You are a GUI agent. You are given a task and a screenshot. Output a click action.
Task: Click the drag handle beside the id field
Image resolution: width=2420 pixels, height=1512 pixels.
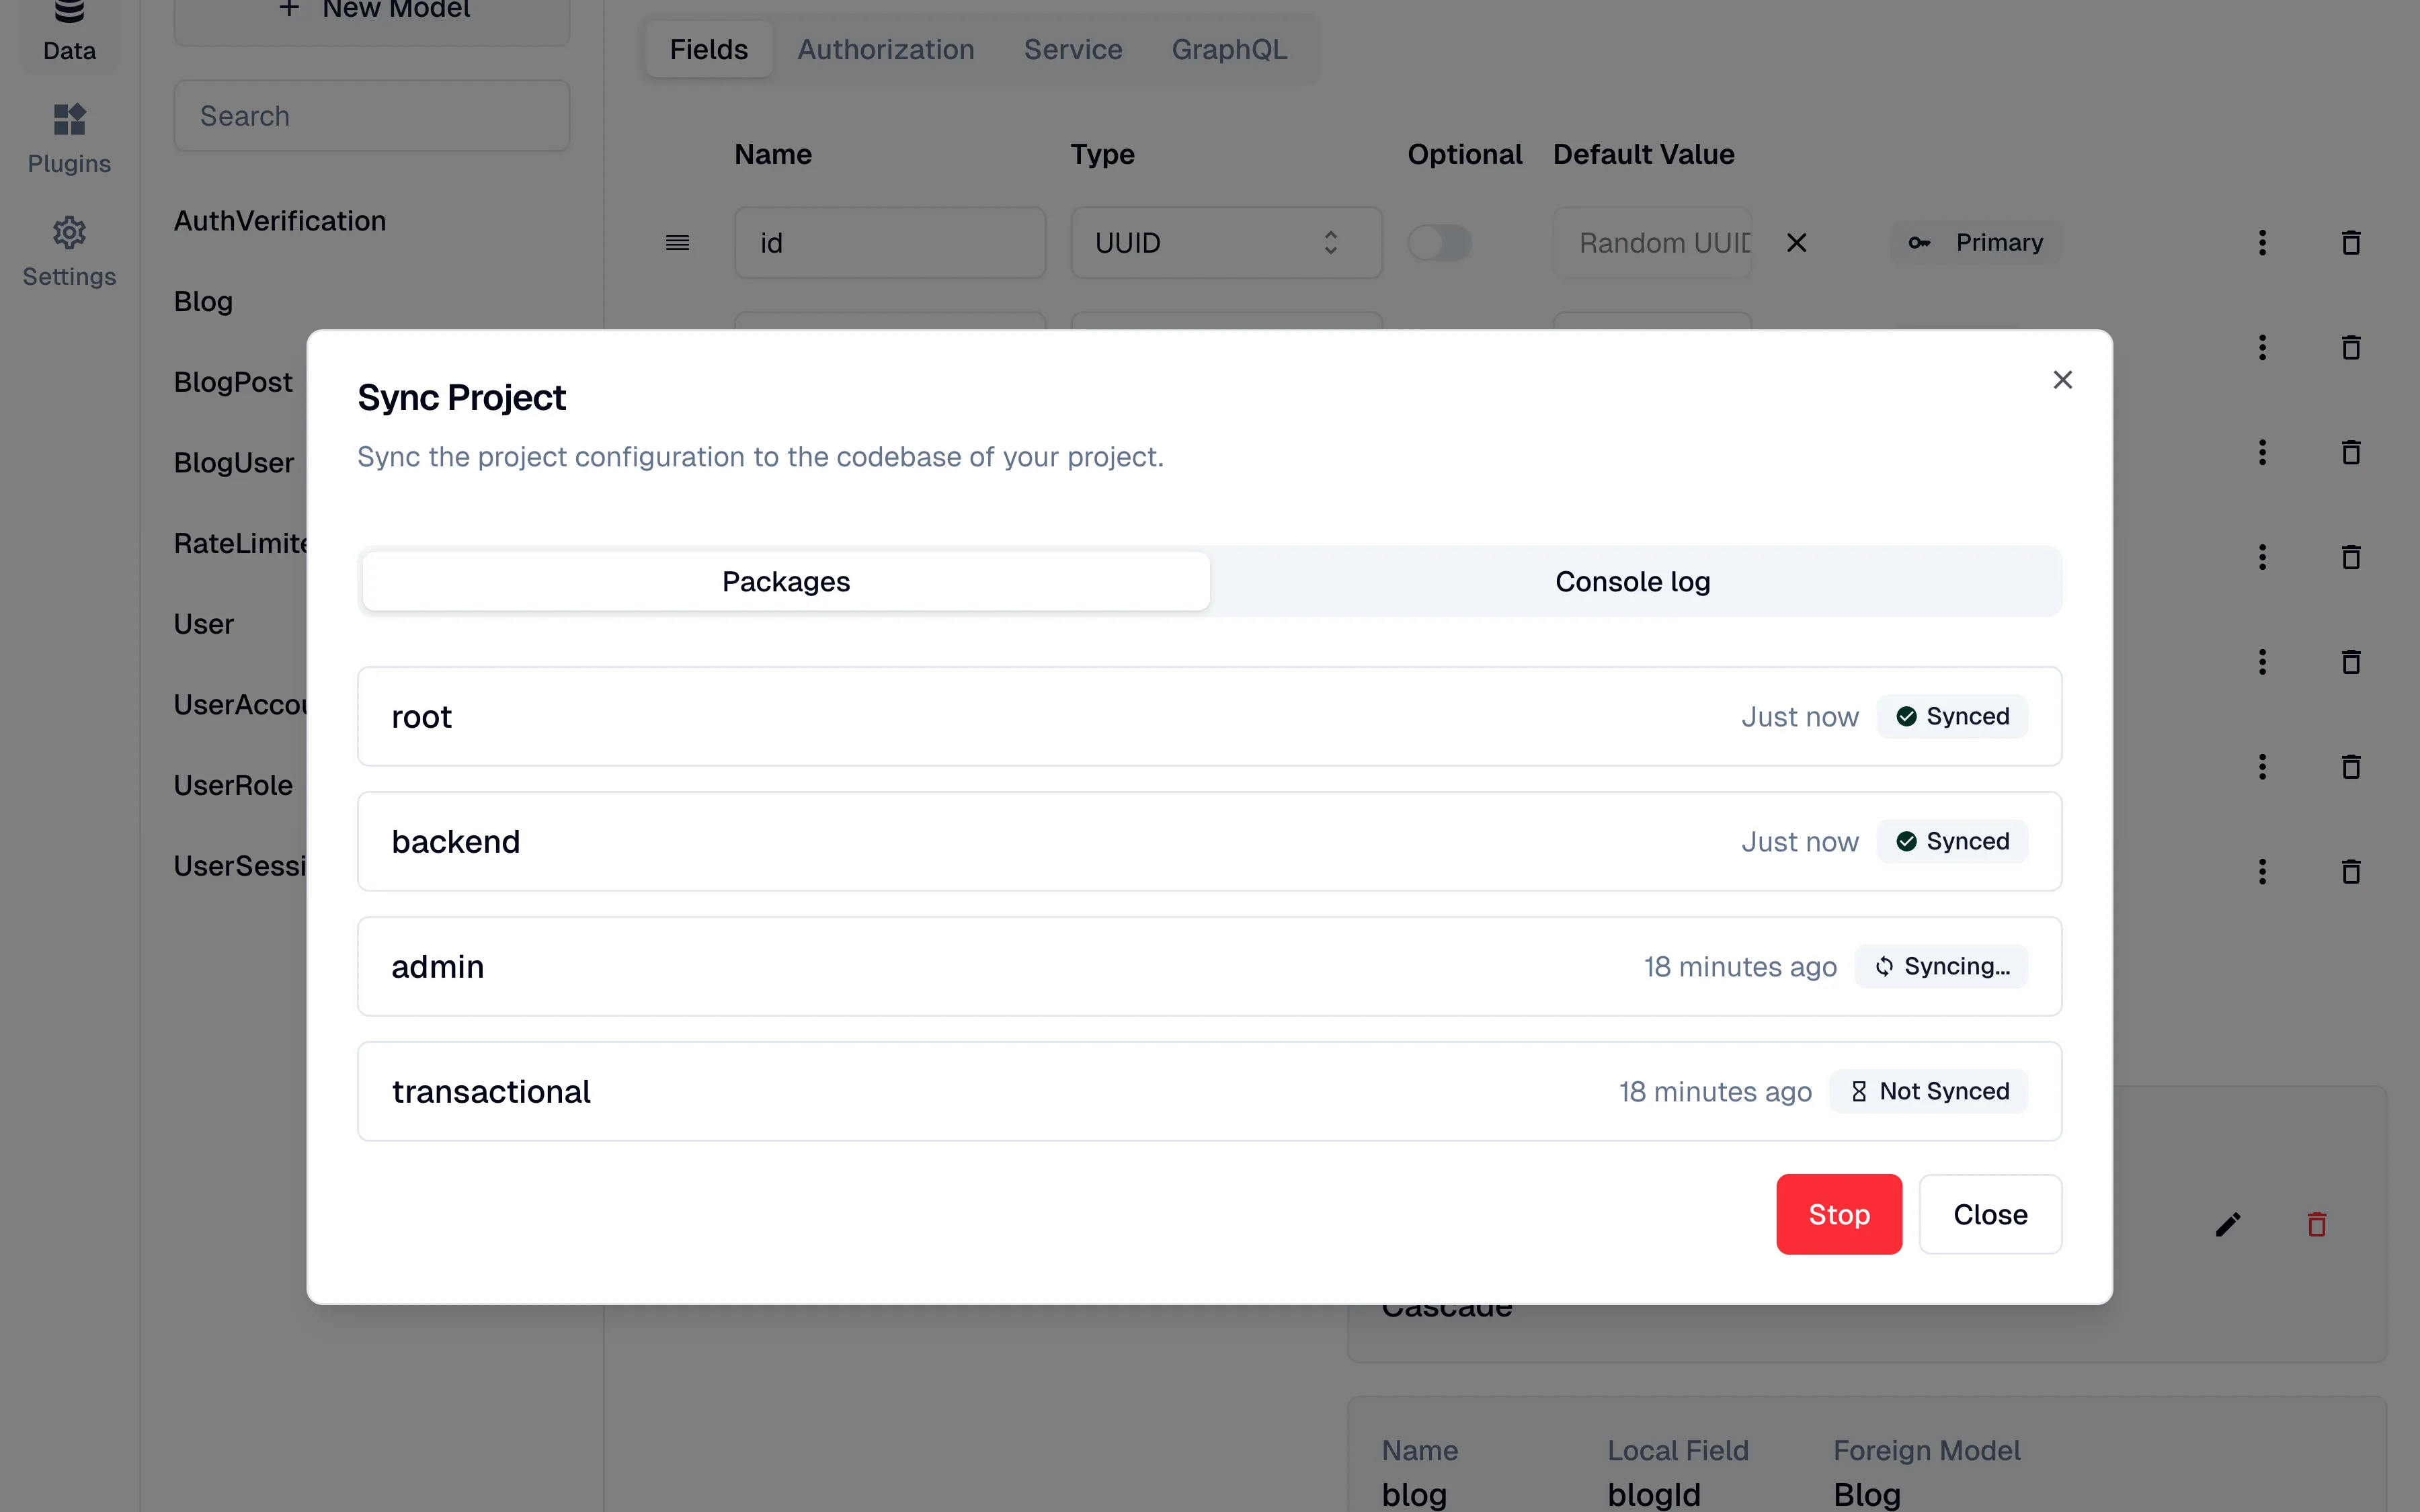pos(678,242)
